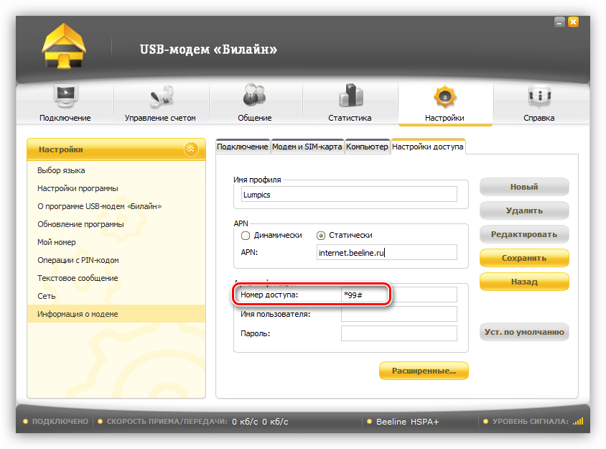Viewport: 606px width, 449px height.
Task: Click the Назад button
Action: (524, 282)
